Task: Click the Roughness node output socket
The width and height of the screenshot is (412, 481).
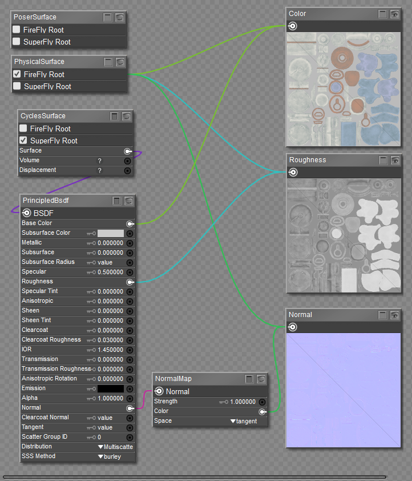Action: (293, 173)
